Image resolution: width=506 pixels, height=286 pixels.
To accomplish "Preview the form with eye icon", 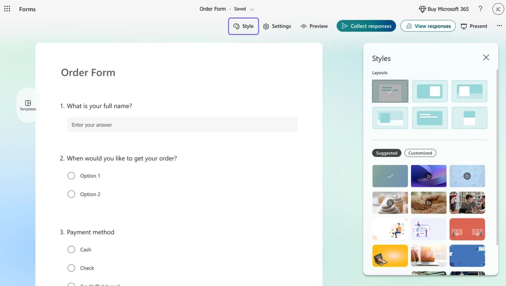I will tap(314, 26).
